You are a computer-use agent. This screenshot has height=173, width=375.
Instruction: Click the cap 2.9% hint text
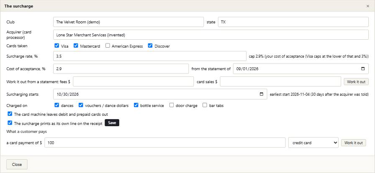click(309, 56)
